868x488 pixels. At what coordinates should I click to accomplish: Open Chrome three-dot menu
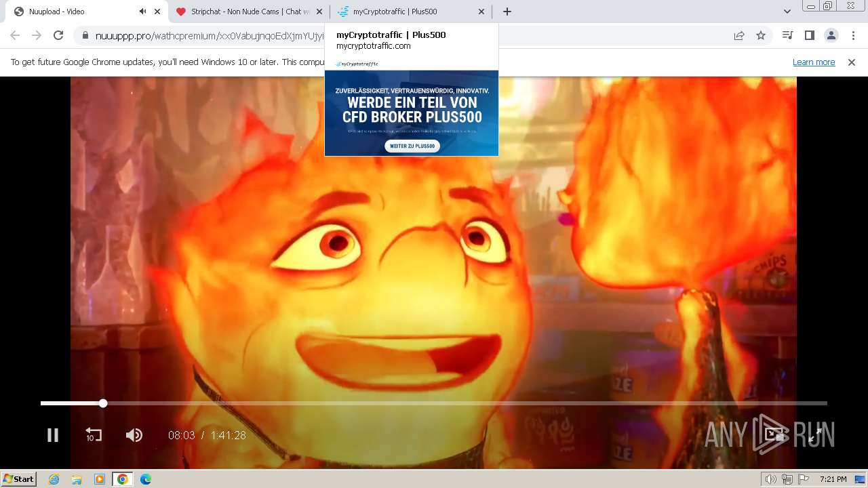pyautogui.click(x=852, y=35)
